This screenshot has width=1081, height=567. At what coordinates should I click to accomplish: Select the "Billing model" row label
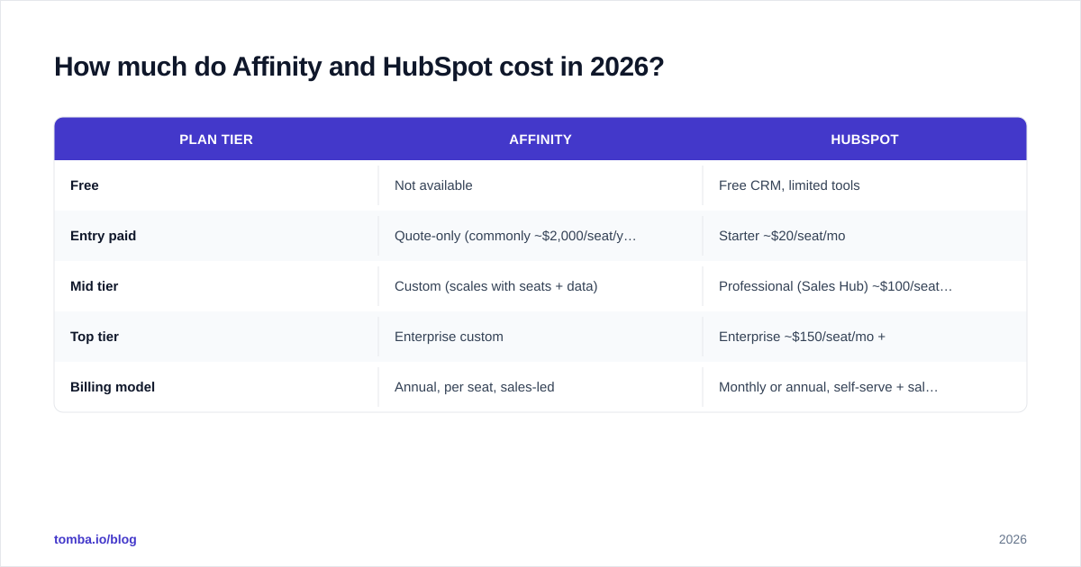(113, 387)
